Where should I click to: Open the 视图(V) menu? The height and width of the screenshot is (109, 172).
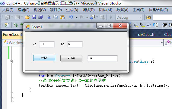(x=40, y=10)
